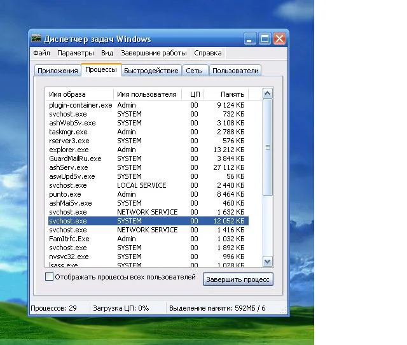The width and height of the screenshot is (407, 345).
Task: Select the plugin-container.exe process row
Action: pyautogui.click(x=80, y=105)
